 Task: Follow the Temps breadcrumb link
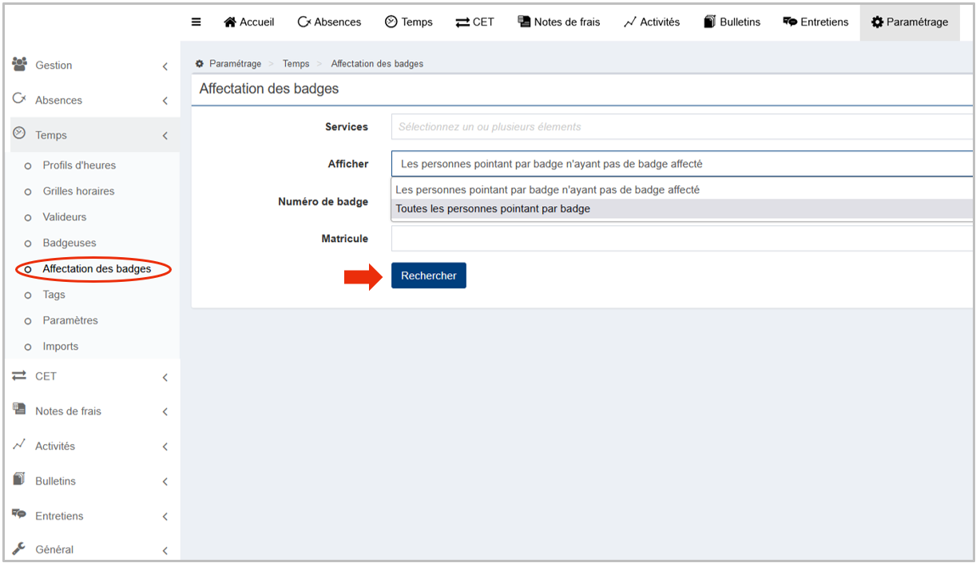click(x=296, y=64)
